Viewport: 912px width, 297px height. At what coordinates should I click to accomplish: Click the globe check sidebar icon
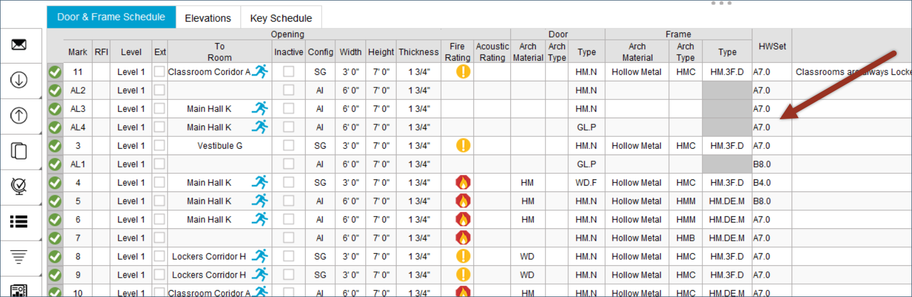pos(19,186)
